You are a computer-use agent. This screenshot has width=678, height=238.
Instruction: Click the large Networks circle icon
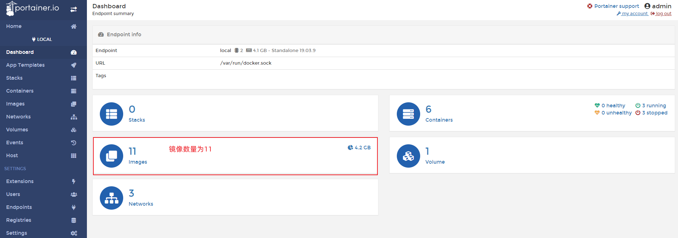[111, 198]
